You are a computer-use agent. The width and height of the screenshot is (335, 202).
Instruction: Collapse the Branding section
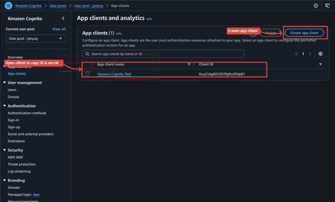coord(4,180)
